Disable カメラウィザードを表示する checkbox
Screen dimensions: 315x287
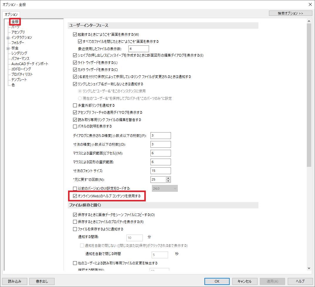coord(75,69)
